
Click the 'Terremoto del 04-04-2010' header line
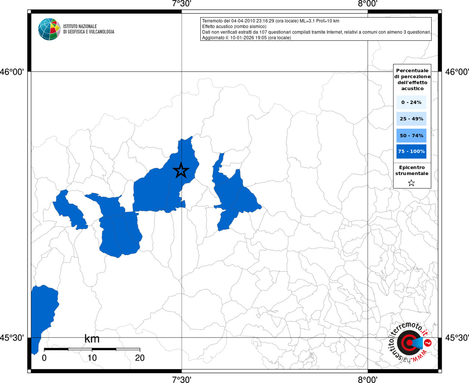click(271, 21)
